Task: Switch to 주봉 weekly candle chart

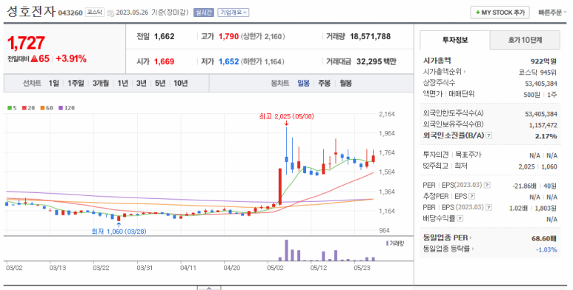Action: click(x=325, y=83)
